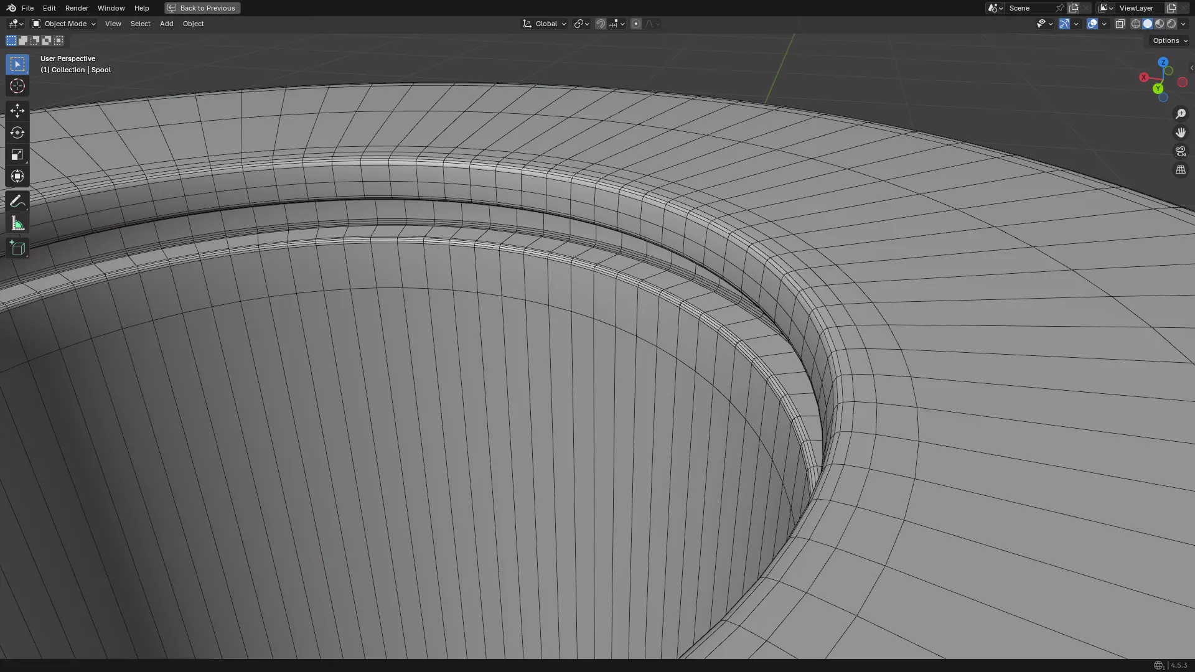
Task: Toggle X-ray mode
Action: pos(1120,24)
